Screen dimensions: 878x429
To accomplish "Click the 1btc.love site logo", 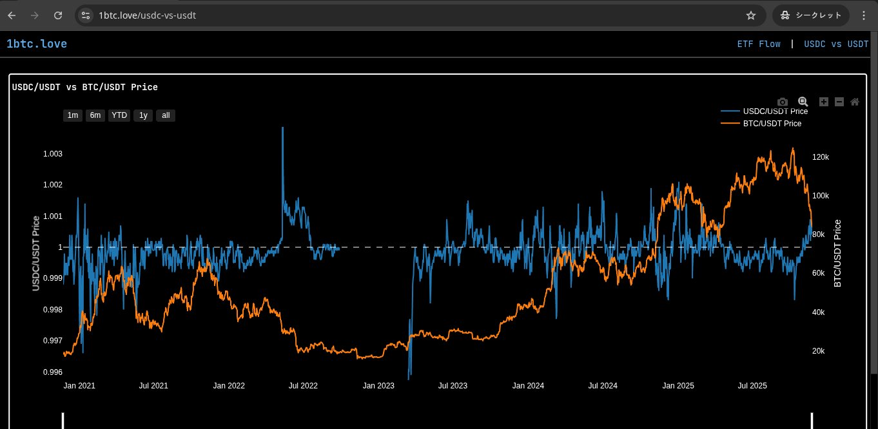I will click(x=37, y=44).
